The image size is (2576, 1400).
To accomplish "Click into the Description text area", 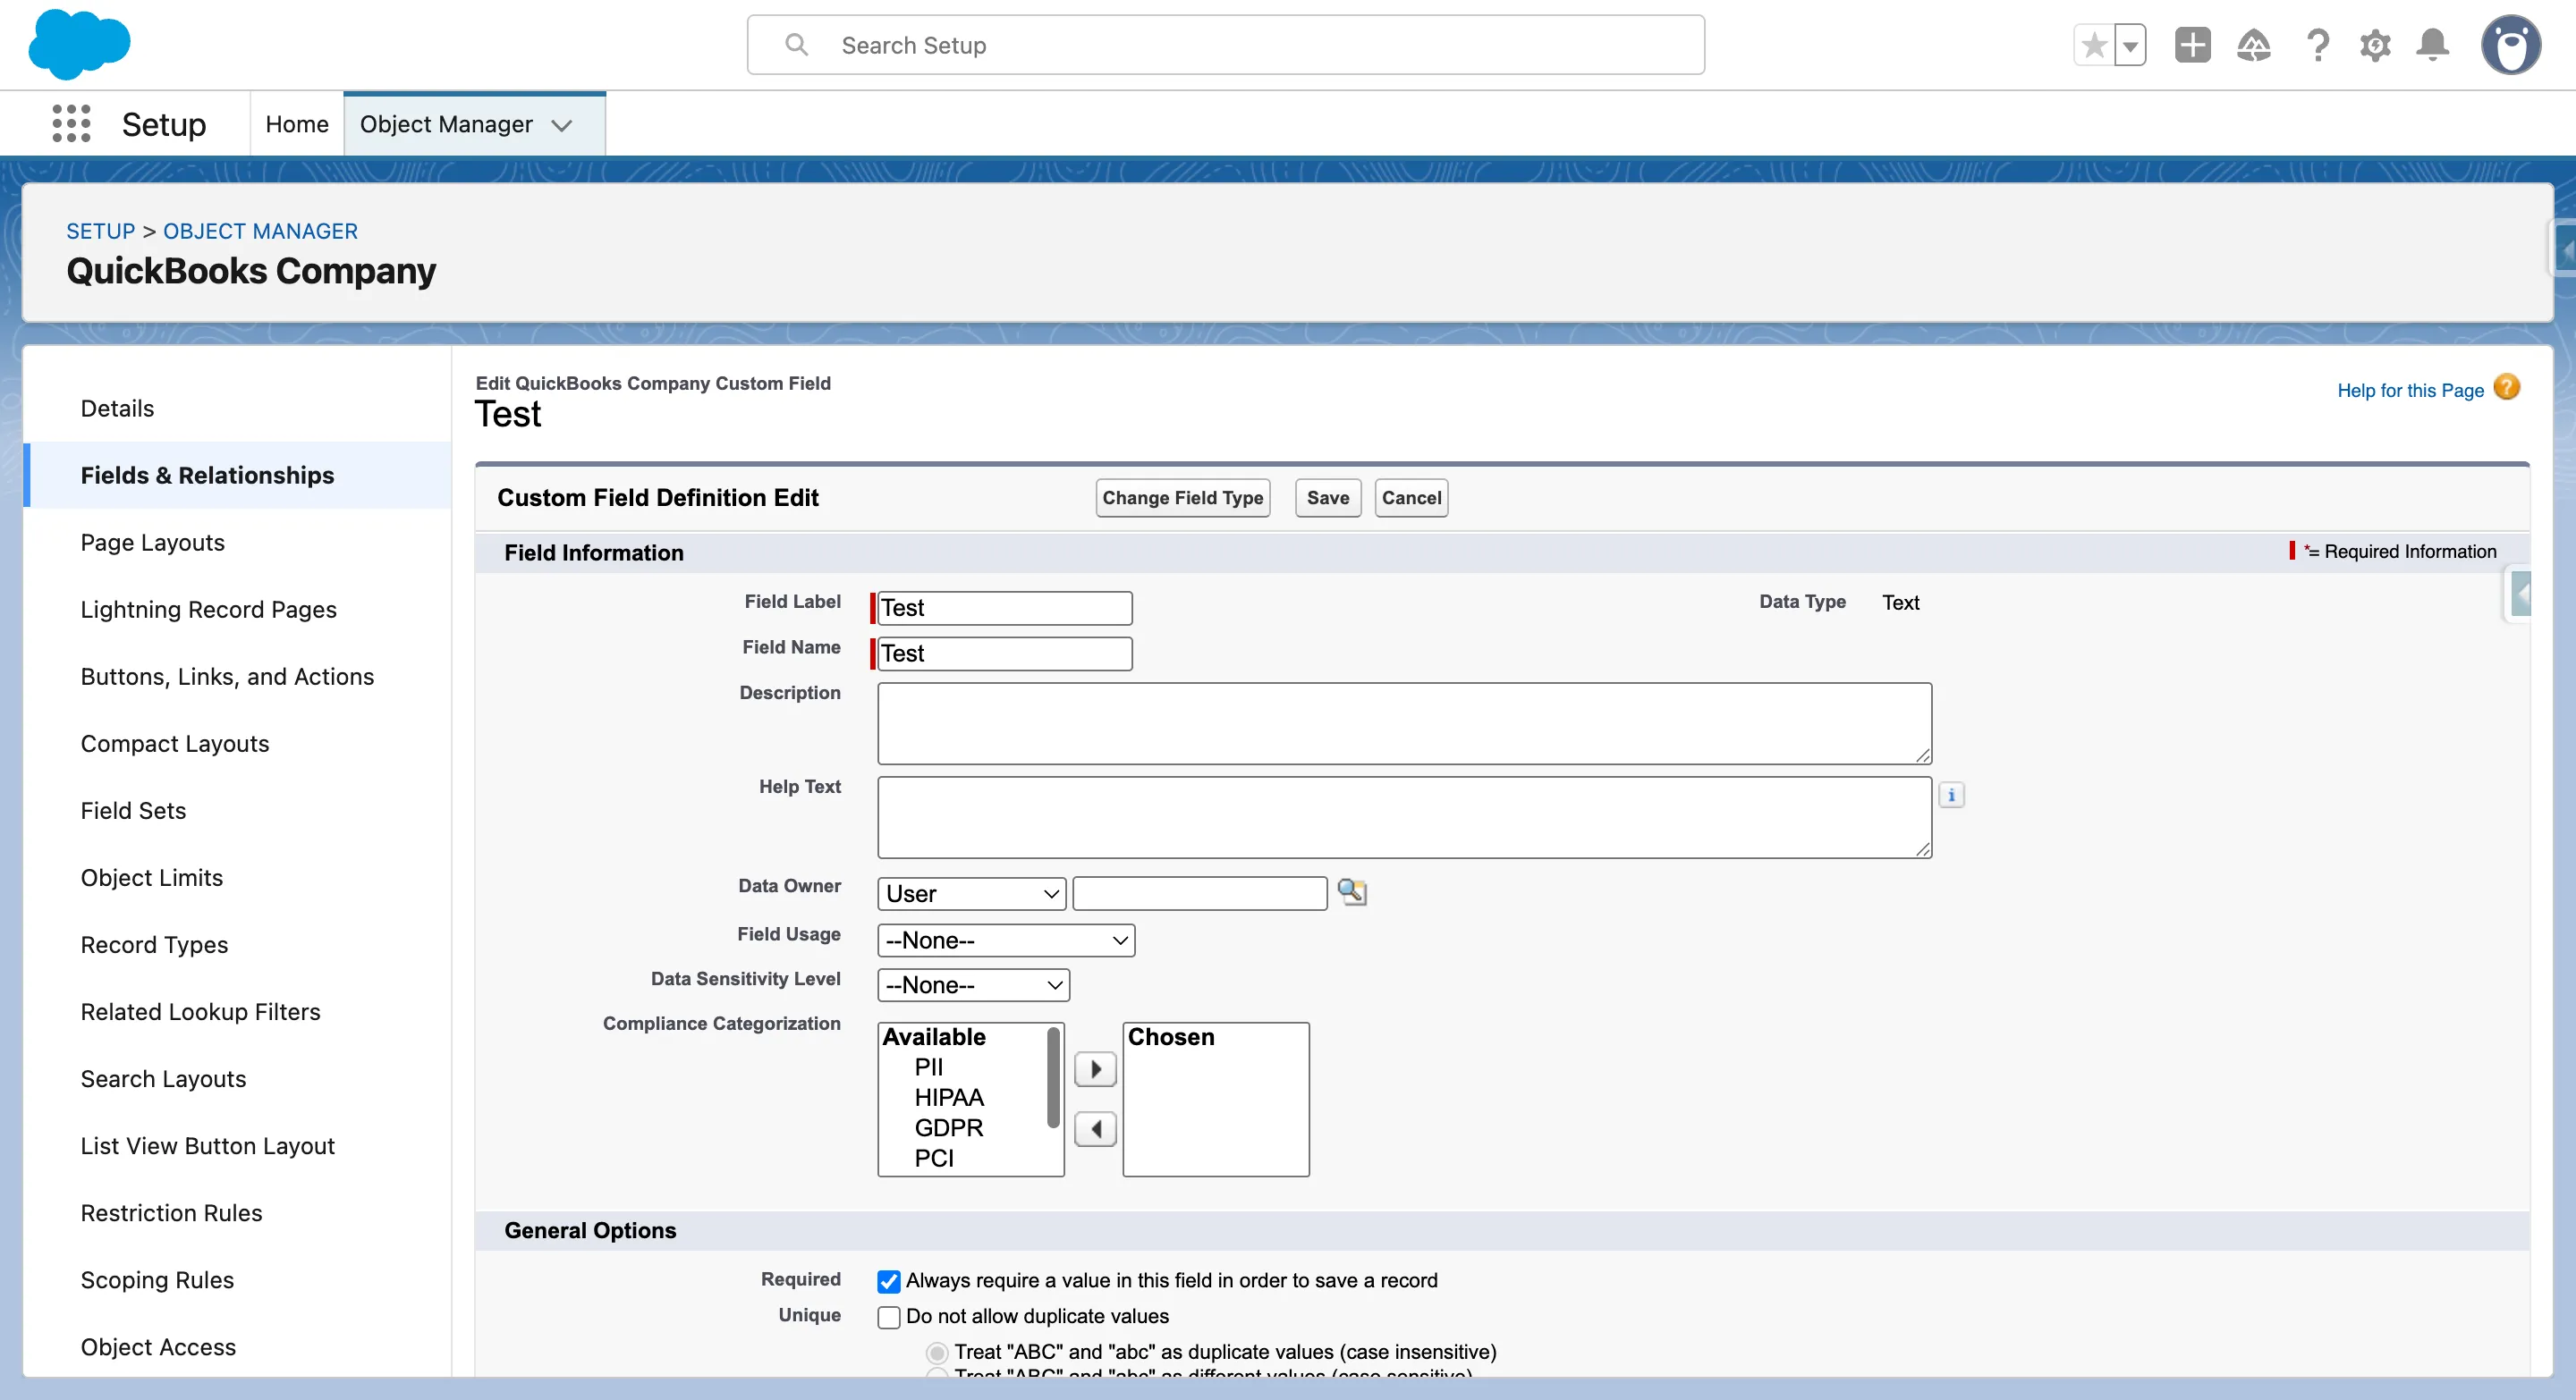I will pos(1405,723).
